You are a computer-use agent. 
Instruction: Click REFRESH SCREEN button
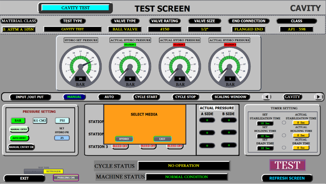(287, 178)
